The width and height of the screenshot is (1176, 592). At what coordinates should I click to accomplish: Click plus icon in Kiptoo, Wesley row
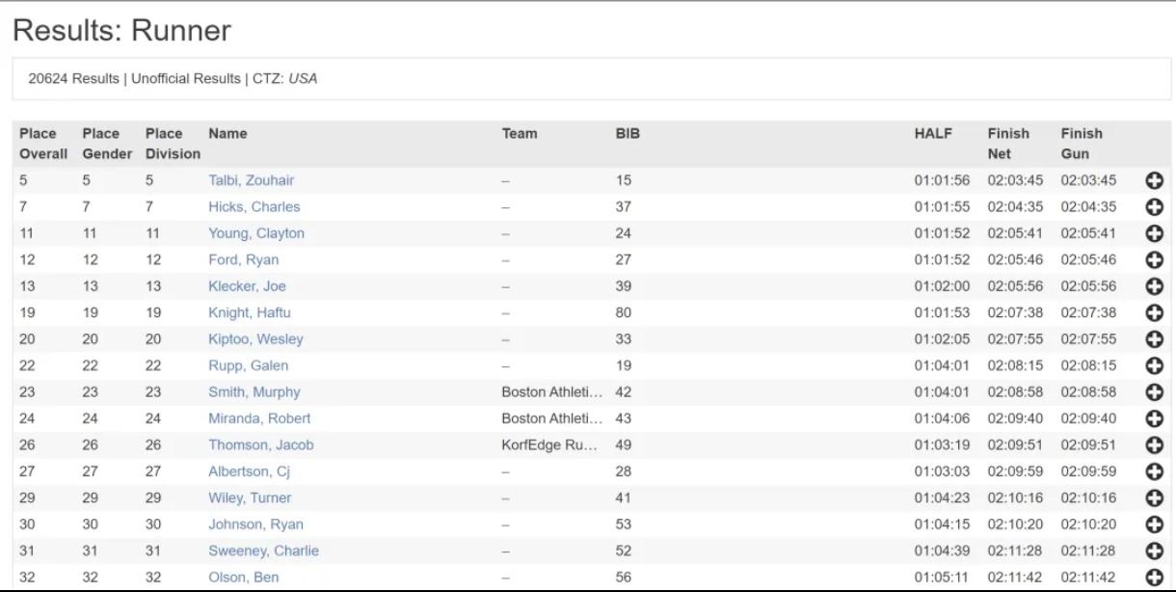pos(1154,339)
